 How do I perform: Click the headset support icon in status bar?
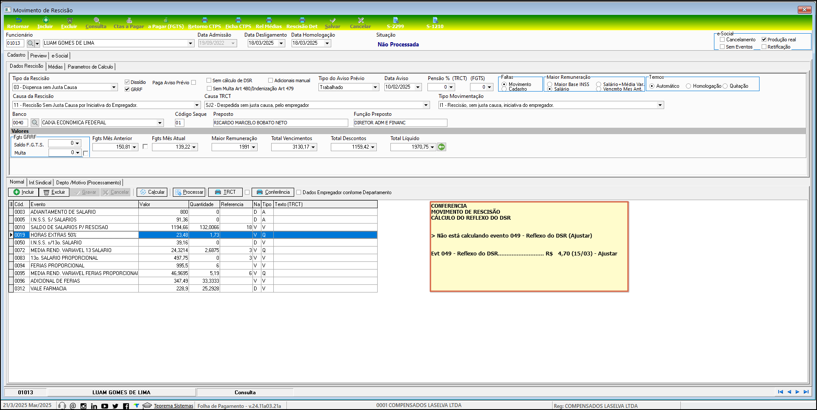pyautogui.click(x=62, y=406)
